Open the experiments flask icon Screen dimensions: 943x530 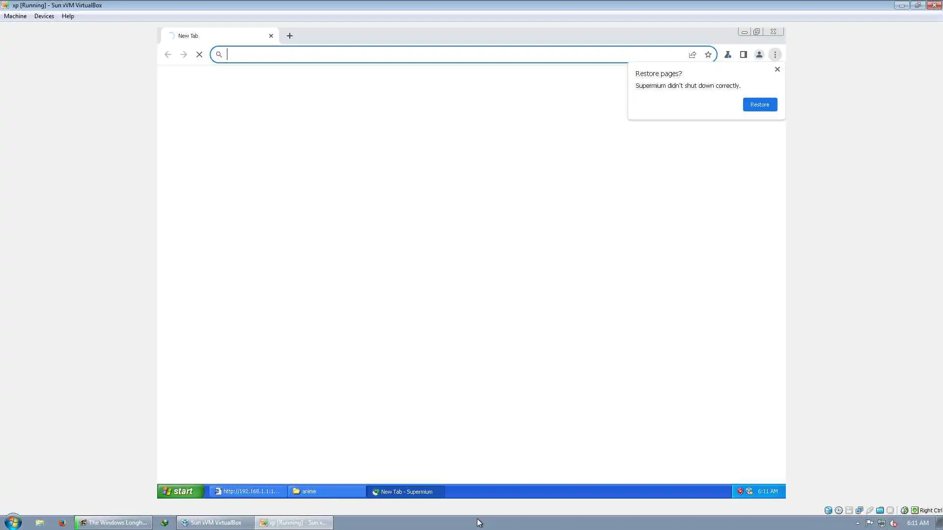[727, 54]
